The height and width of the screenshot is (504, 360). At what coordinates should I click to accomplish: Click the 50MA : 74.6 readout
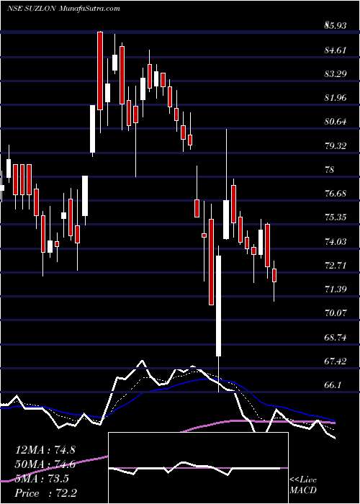point(45,464)
